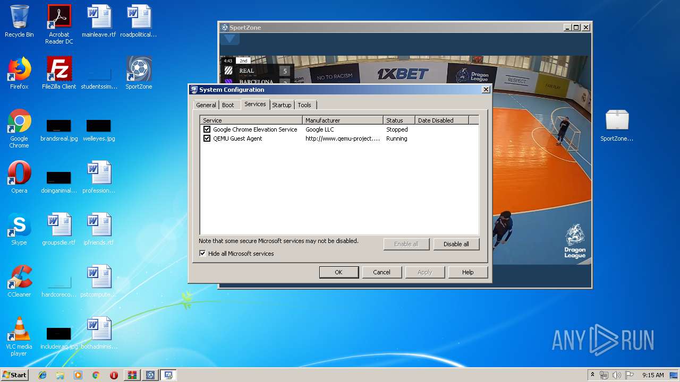Select the 'Running' status cell
Viewport: 680px width, 382px height.
(397, 138)
